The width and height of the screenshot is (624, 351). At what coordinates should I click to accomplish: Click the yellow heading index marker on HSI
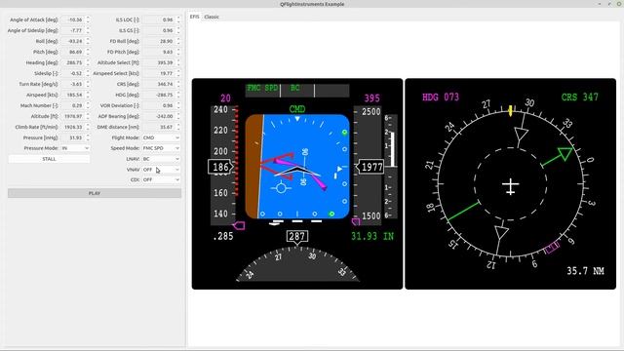pyautogui.click(x=511, y=111)
